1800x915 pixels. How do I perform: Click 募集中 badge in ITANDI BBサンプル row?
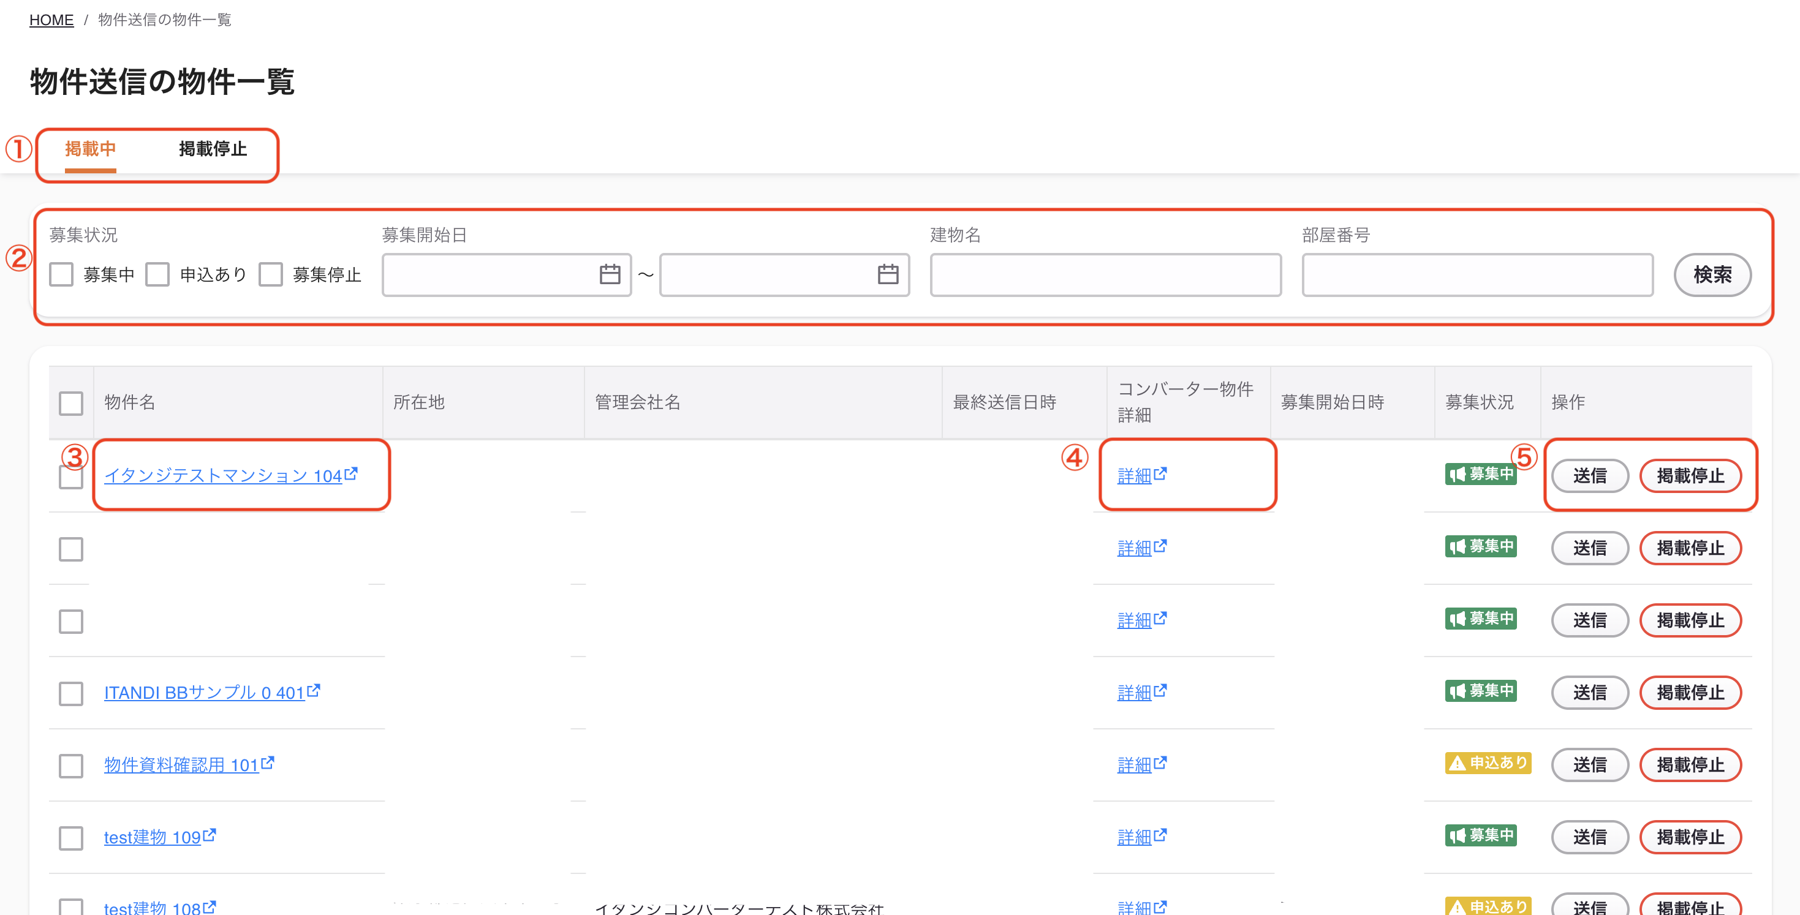pyautogui.click(x=1481, y=691)
